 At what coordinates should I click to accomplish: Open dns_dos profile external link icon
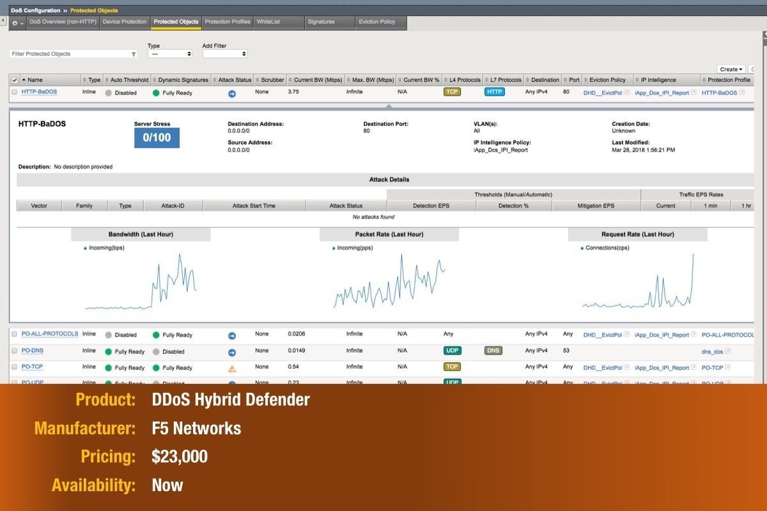click(727, 351)
